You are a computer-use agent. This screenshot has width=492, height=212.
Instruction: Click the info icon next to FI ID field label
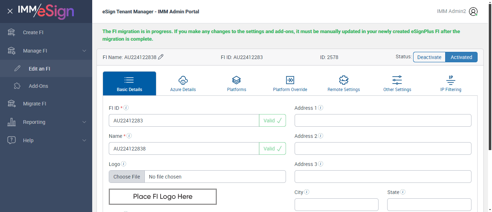pos(126,108)
